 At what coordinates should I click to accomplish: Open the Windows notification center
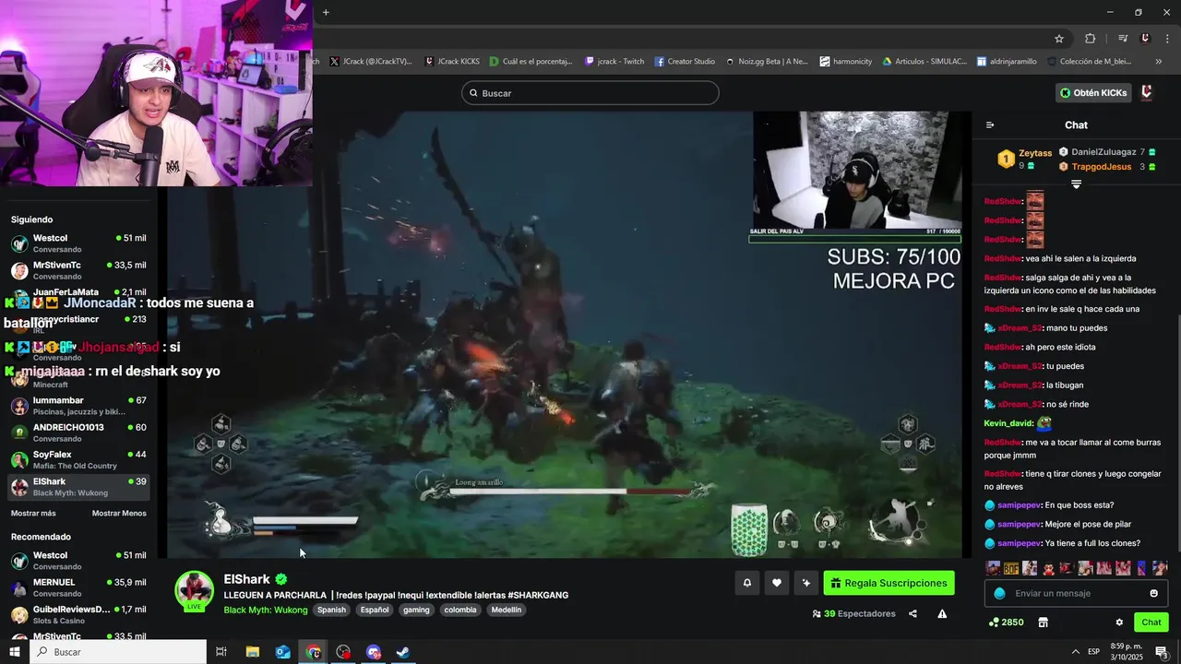tap(1162, 652)
